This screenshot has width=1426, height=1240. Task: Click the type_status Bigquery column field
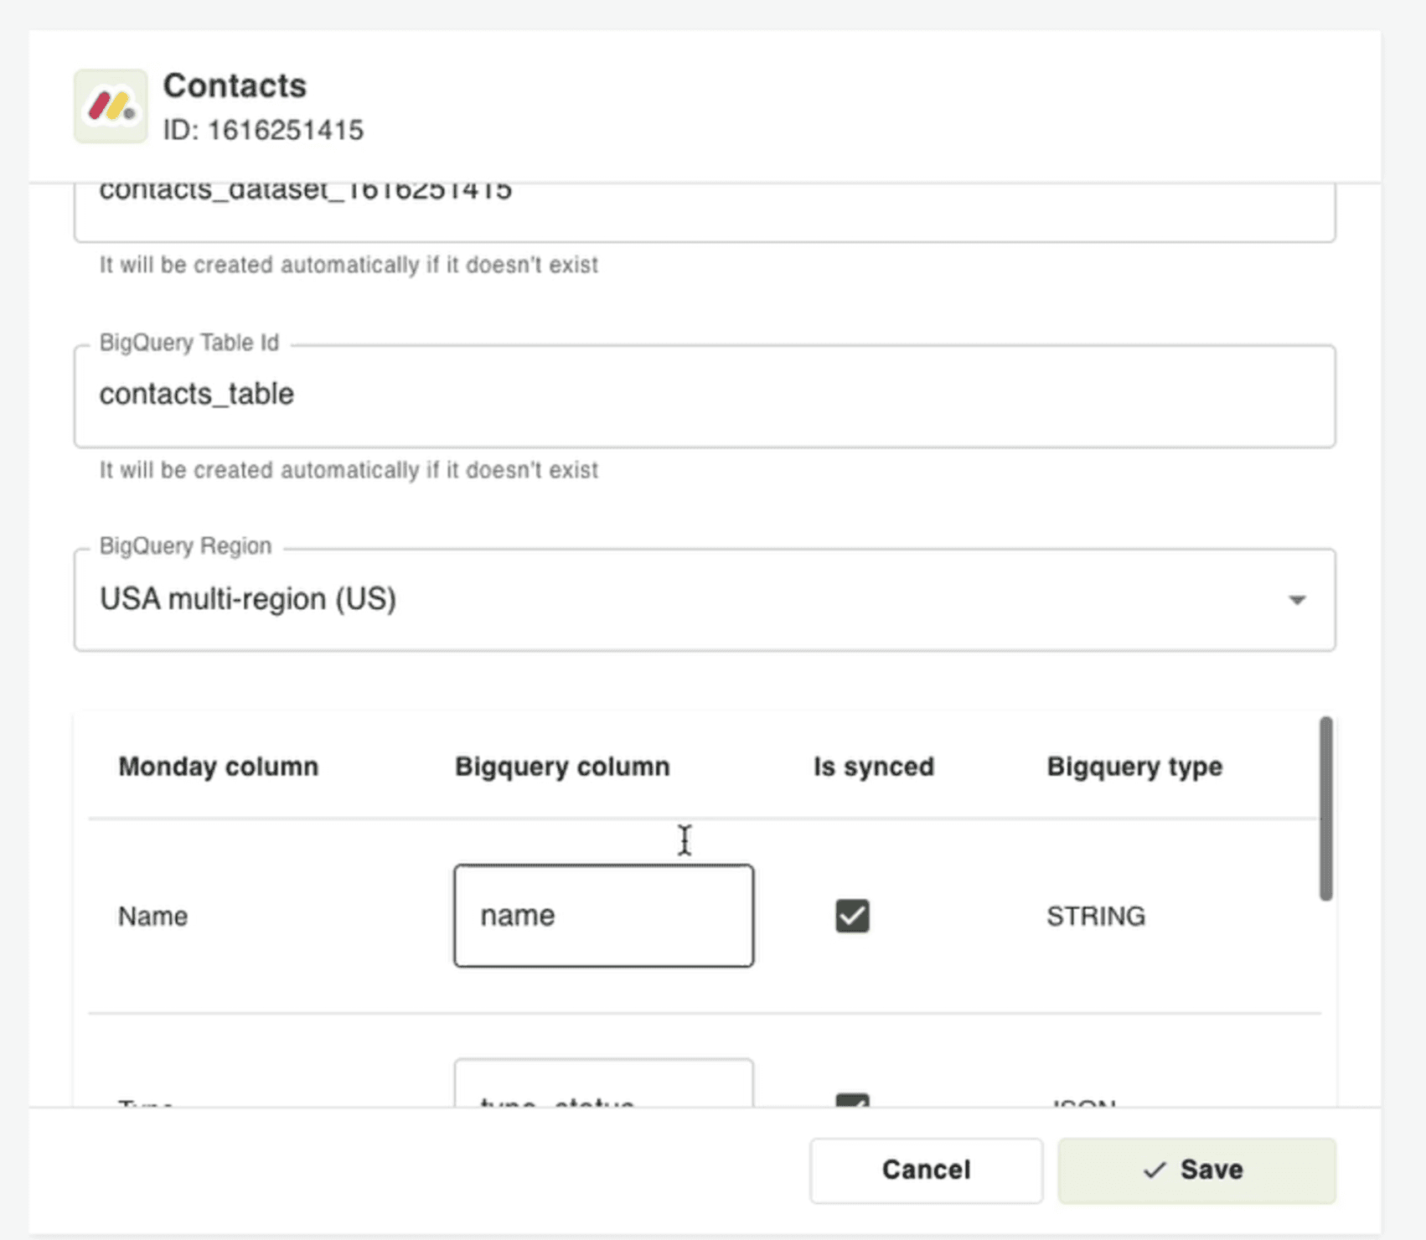point(603,1088)
